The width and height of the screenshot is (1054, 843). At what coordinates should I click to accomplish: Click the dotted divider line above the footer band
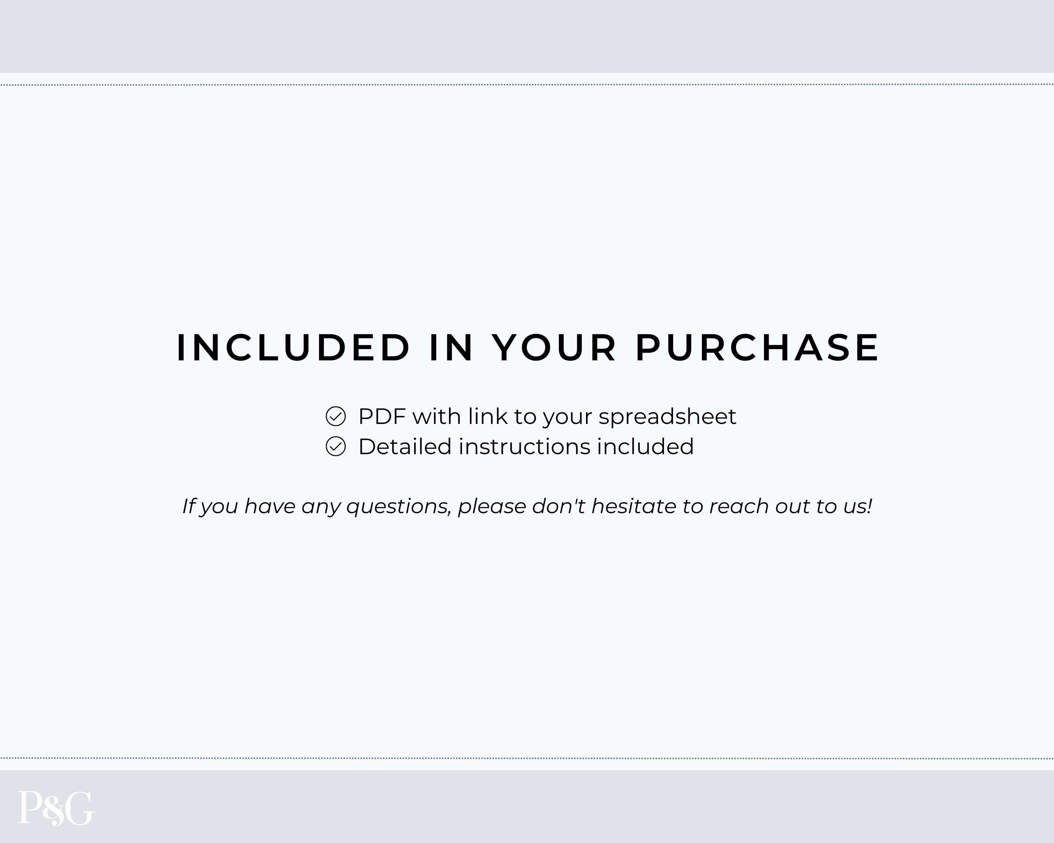pos(527,758)
